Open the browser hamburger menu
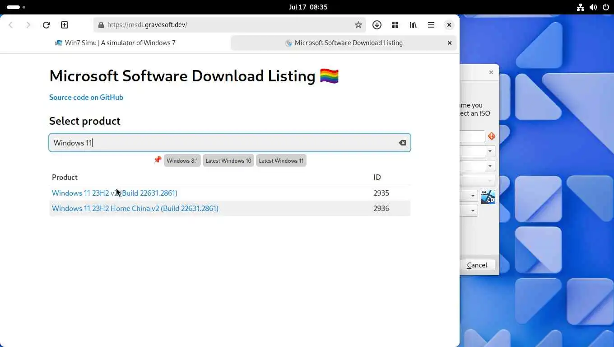This screenshot has height=347, width=614. pos(431,25)
